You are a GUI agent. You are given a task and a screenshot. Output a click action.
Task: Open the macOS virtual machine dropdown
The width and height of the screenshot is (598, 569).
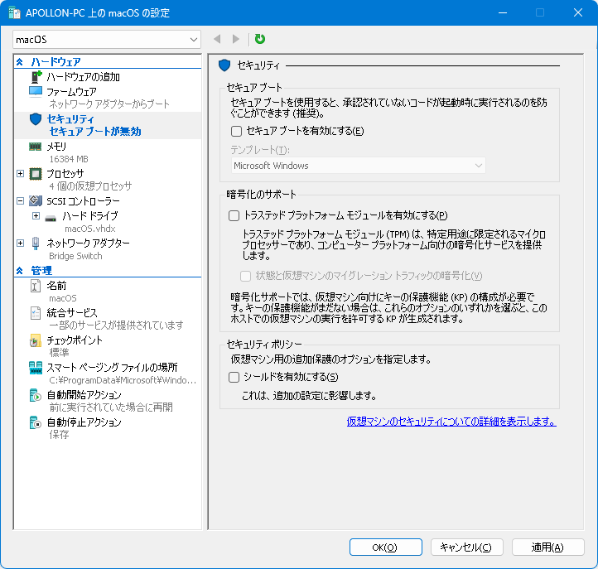click(x=107, y=40)
